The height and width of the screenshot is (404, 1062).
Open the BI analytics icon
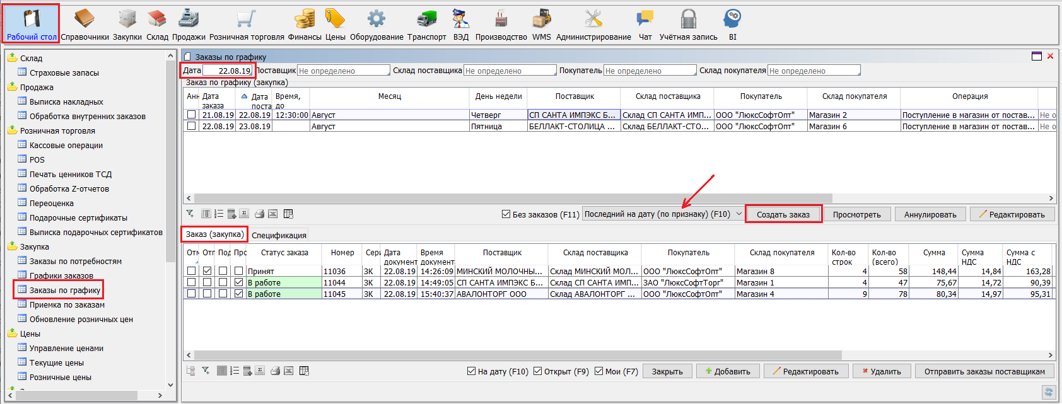point(732,25)
